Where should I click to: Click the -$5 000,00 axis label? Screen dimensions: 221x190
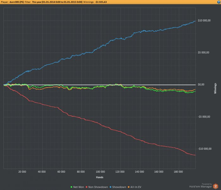pyautogui.click(x=204, y=117)
